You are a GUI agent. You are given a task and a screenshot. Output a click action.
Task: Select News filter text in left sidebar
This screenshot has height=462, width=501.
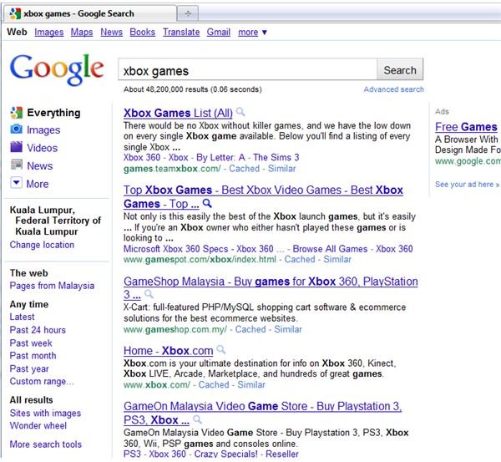pyautogui.click(x=39, y=166)
